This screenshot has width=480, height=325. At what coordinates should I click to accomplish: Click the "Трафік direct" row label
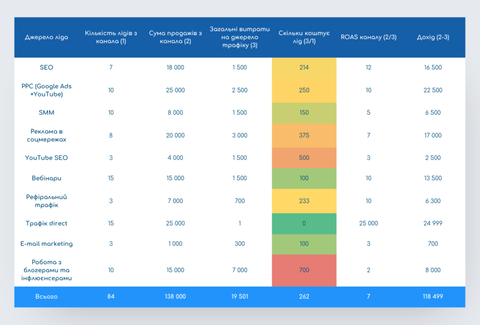(x=46, y=223)
